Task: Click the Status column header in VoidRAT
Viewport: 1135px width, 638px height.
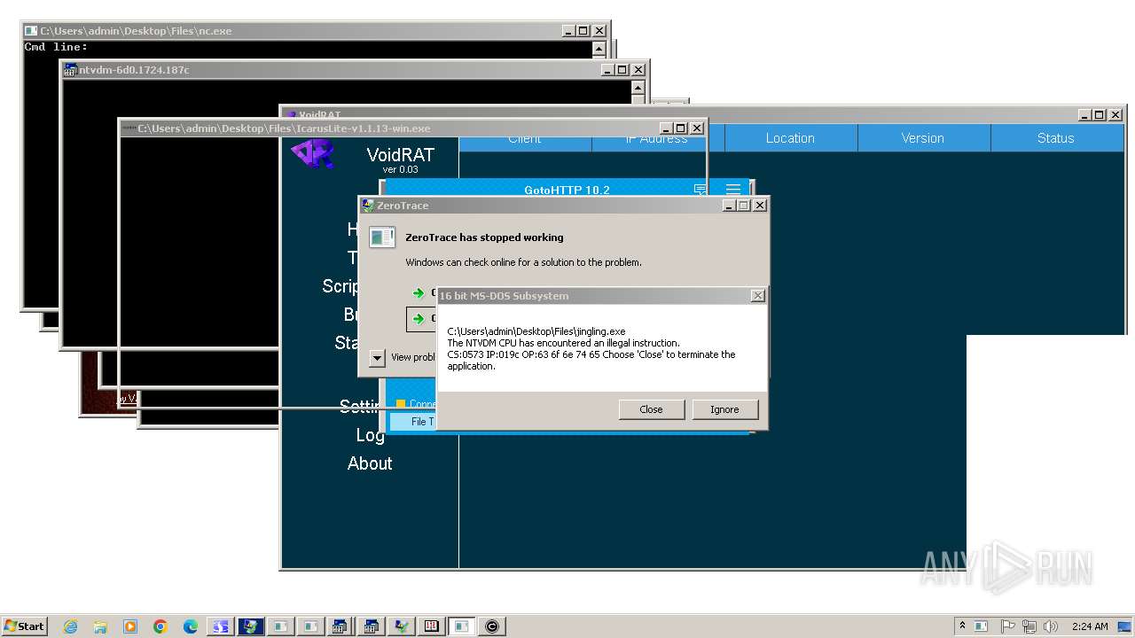Action: point(1056,138)
